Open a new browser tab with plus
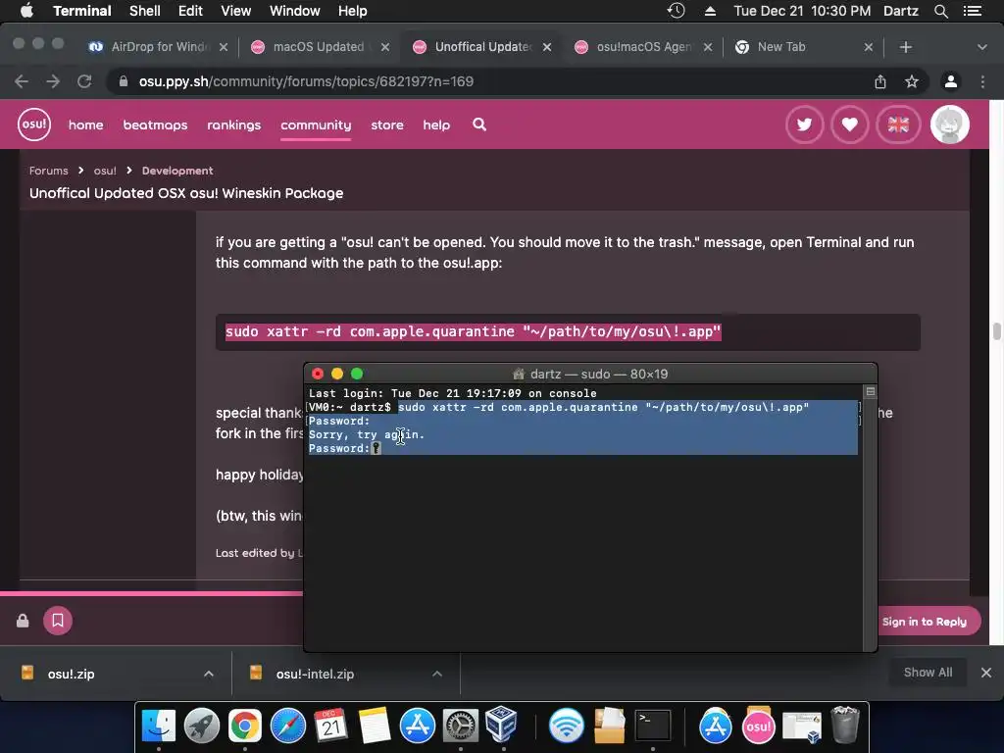 [x=905, y=47]
